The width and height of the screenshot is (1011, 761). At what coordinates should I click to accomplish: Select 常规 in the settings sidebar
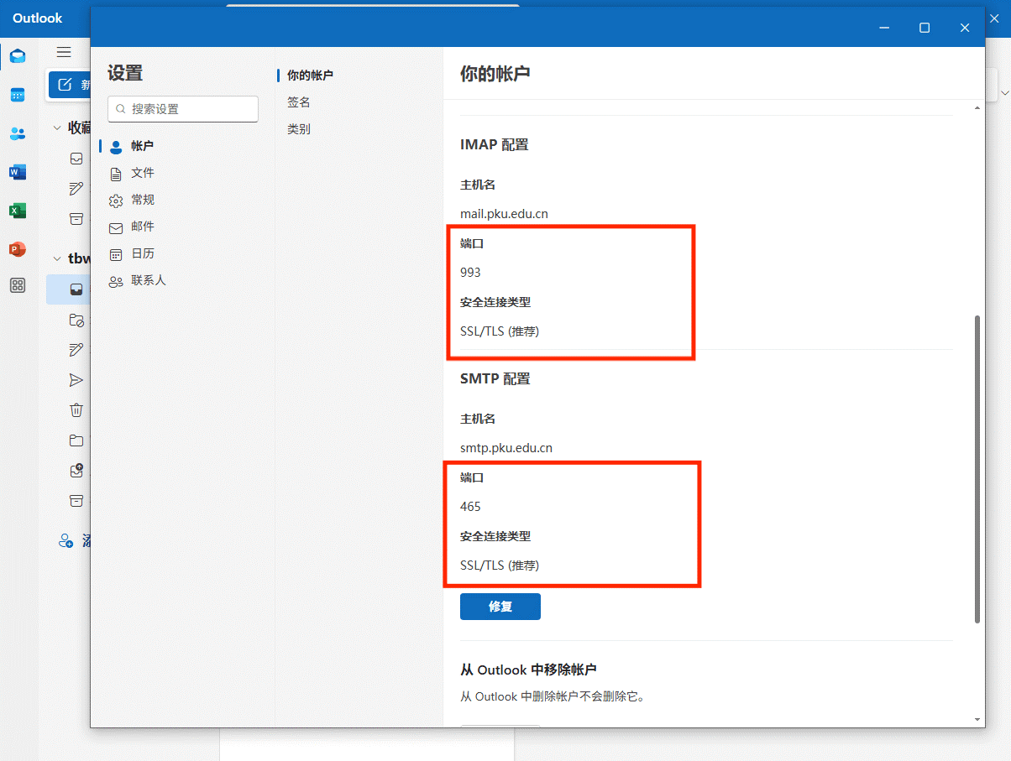pos(142,200)
